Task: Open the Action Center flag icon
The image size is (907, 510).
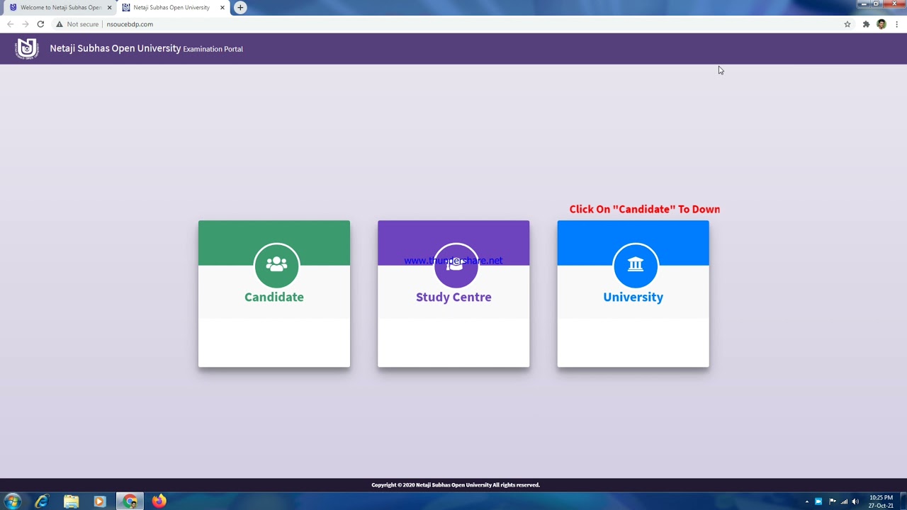Action: [832, 501]
